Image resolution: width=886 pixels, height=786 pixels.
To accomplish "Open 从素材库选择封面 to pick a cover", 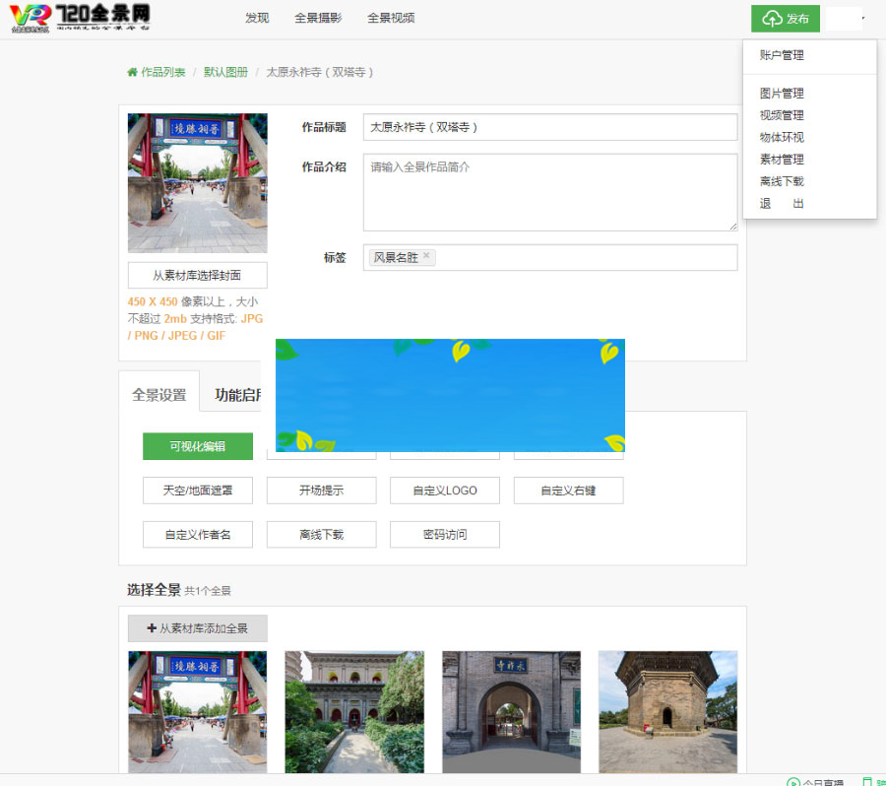I will [196, 275].
